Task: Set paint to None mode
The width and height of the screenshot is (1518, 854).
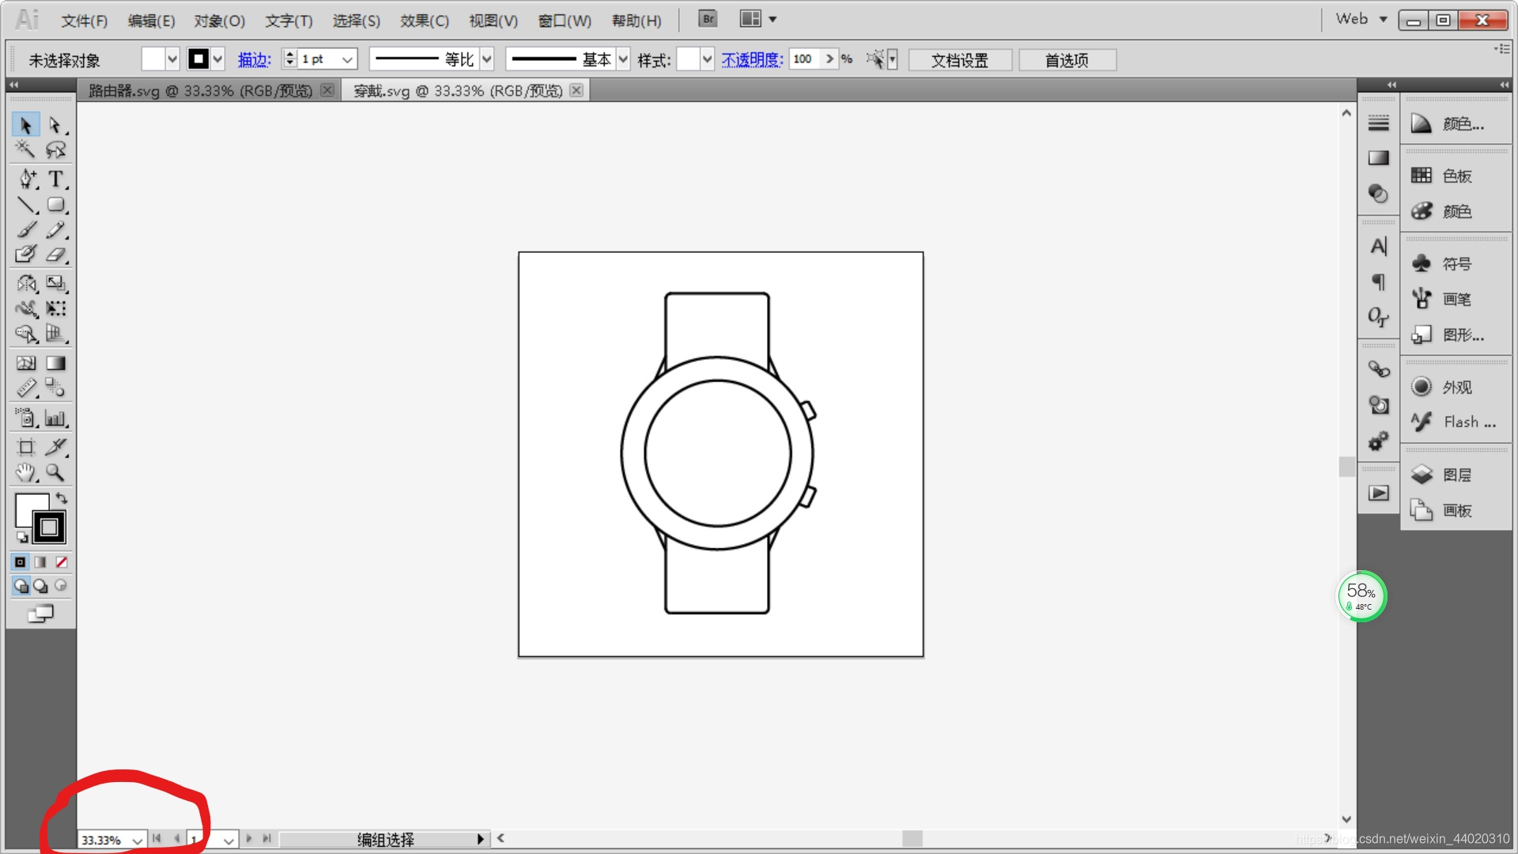Action: [x=62, y=562]
